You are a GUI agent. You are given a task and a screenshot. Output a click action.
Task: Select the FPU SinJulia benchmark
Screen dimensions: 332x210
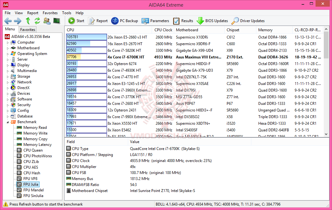[x=33, y=196]
